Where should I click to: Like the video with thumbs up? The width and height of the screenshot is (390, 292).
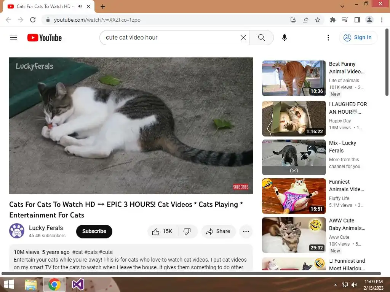163,232
